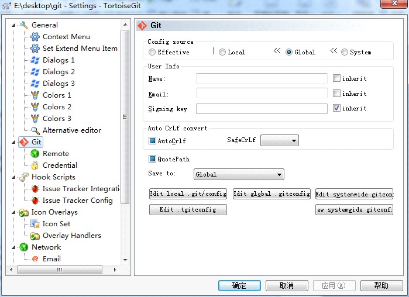
Task: Click Edit local .git/config button
Action: pos(188,194)
